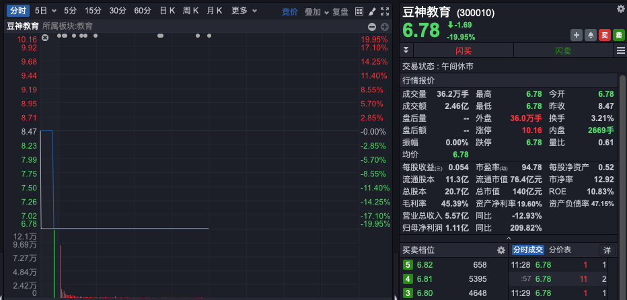The width and height of the screenshot is (627, 300).
Task: Click the red 买 buy icon
Action: [605, 35]
